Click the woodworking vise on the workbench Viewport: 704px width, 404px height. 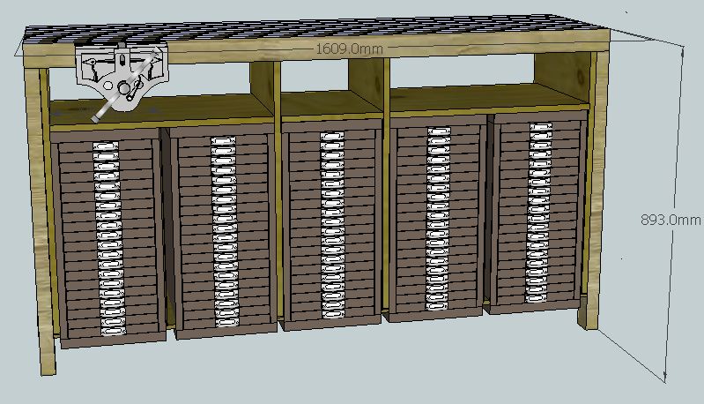(121, 78)
